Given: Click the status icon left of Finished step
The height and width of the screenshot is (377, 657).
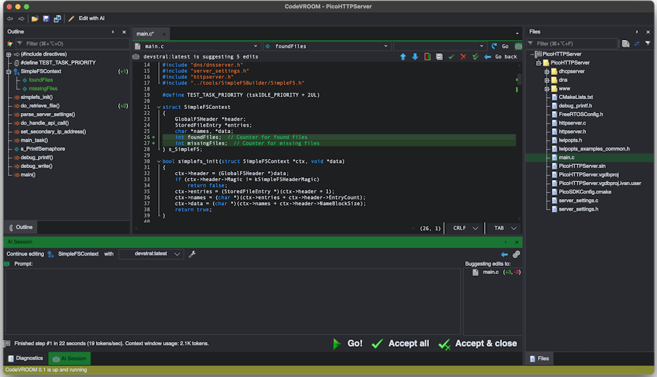Looking at the screenshot, I should click(7, 344).
